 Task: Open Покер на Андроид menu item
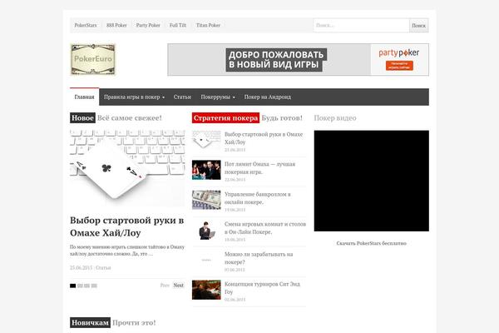268,97
